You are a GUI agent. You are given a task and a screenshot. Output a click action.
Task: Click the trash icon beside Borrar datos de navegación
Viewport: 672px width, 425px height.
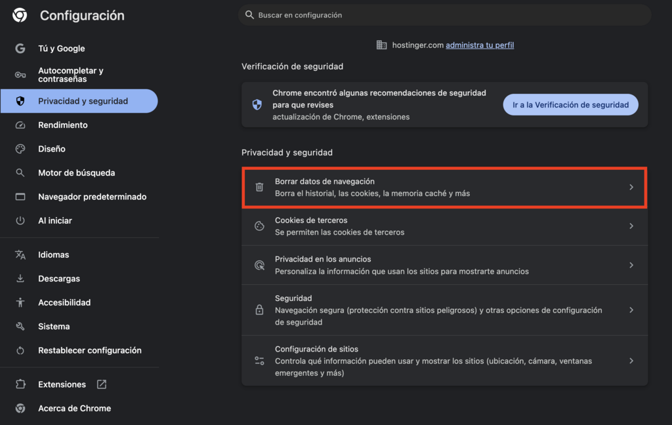click(259, 187)
